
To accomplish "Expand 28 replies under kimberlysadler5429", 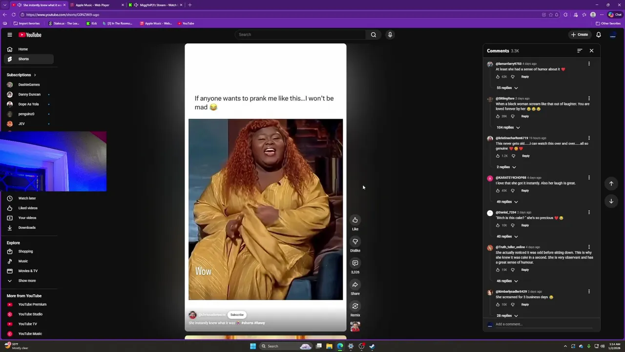I will (507, 316).
